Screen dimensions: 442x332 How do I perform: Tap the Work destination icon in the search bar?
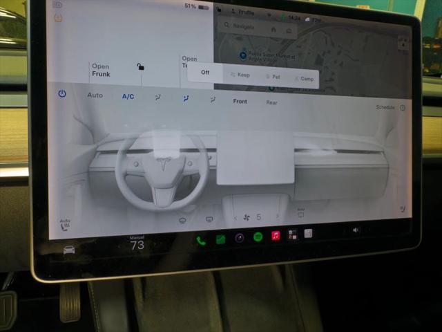point(289,30)
